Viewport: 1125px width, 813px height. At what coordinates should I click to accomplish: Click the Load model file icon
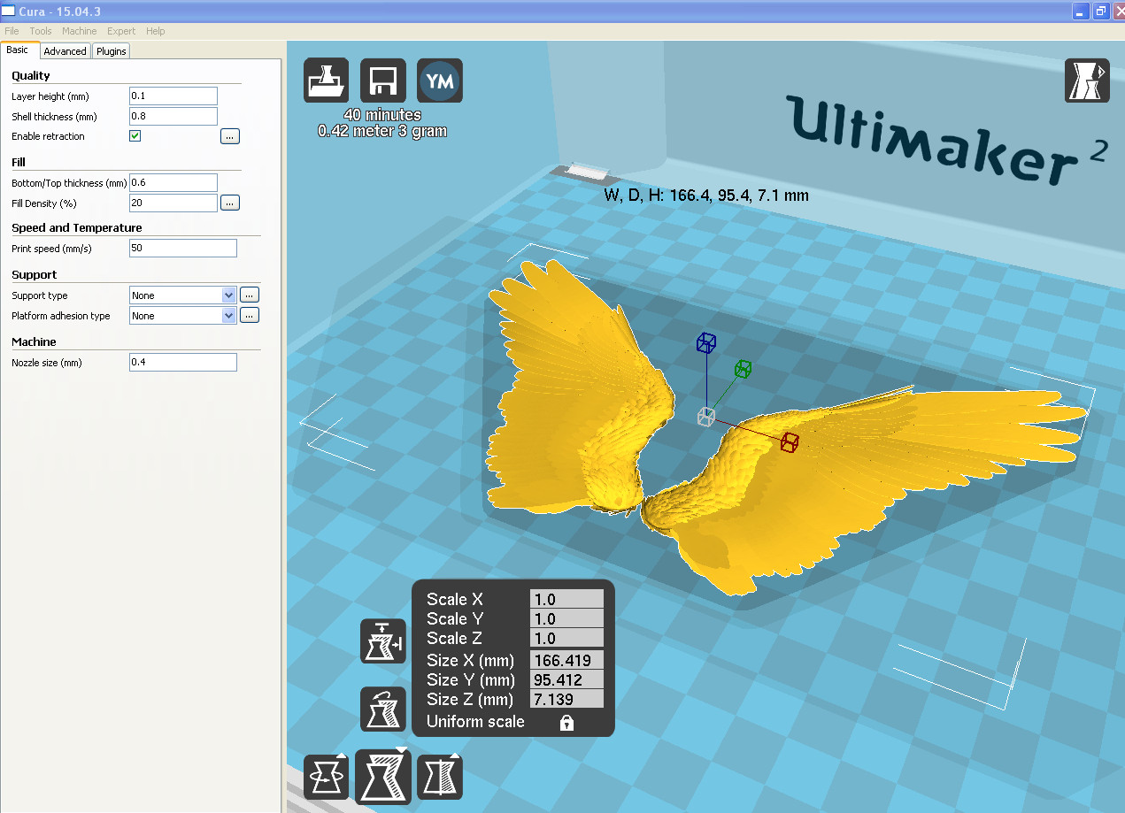[326, 81]
